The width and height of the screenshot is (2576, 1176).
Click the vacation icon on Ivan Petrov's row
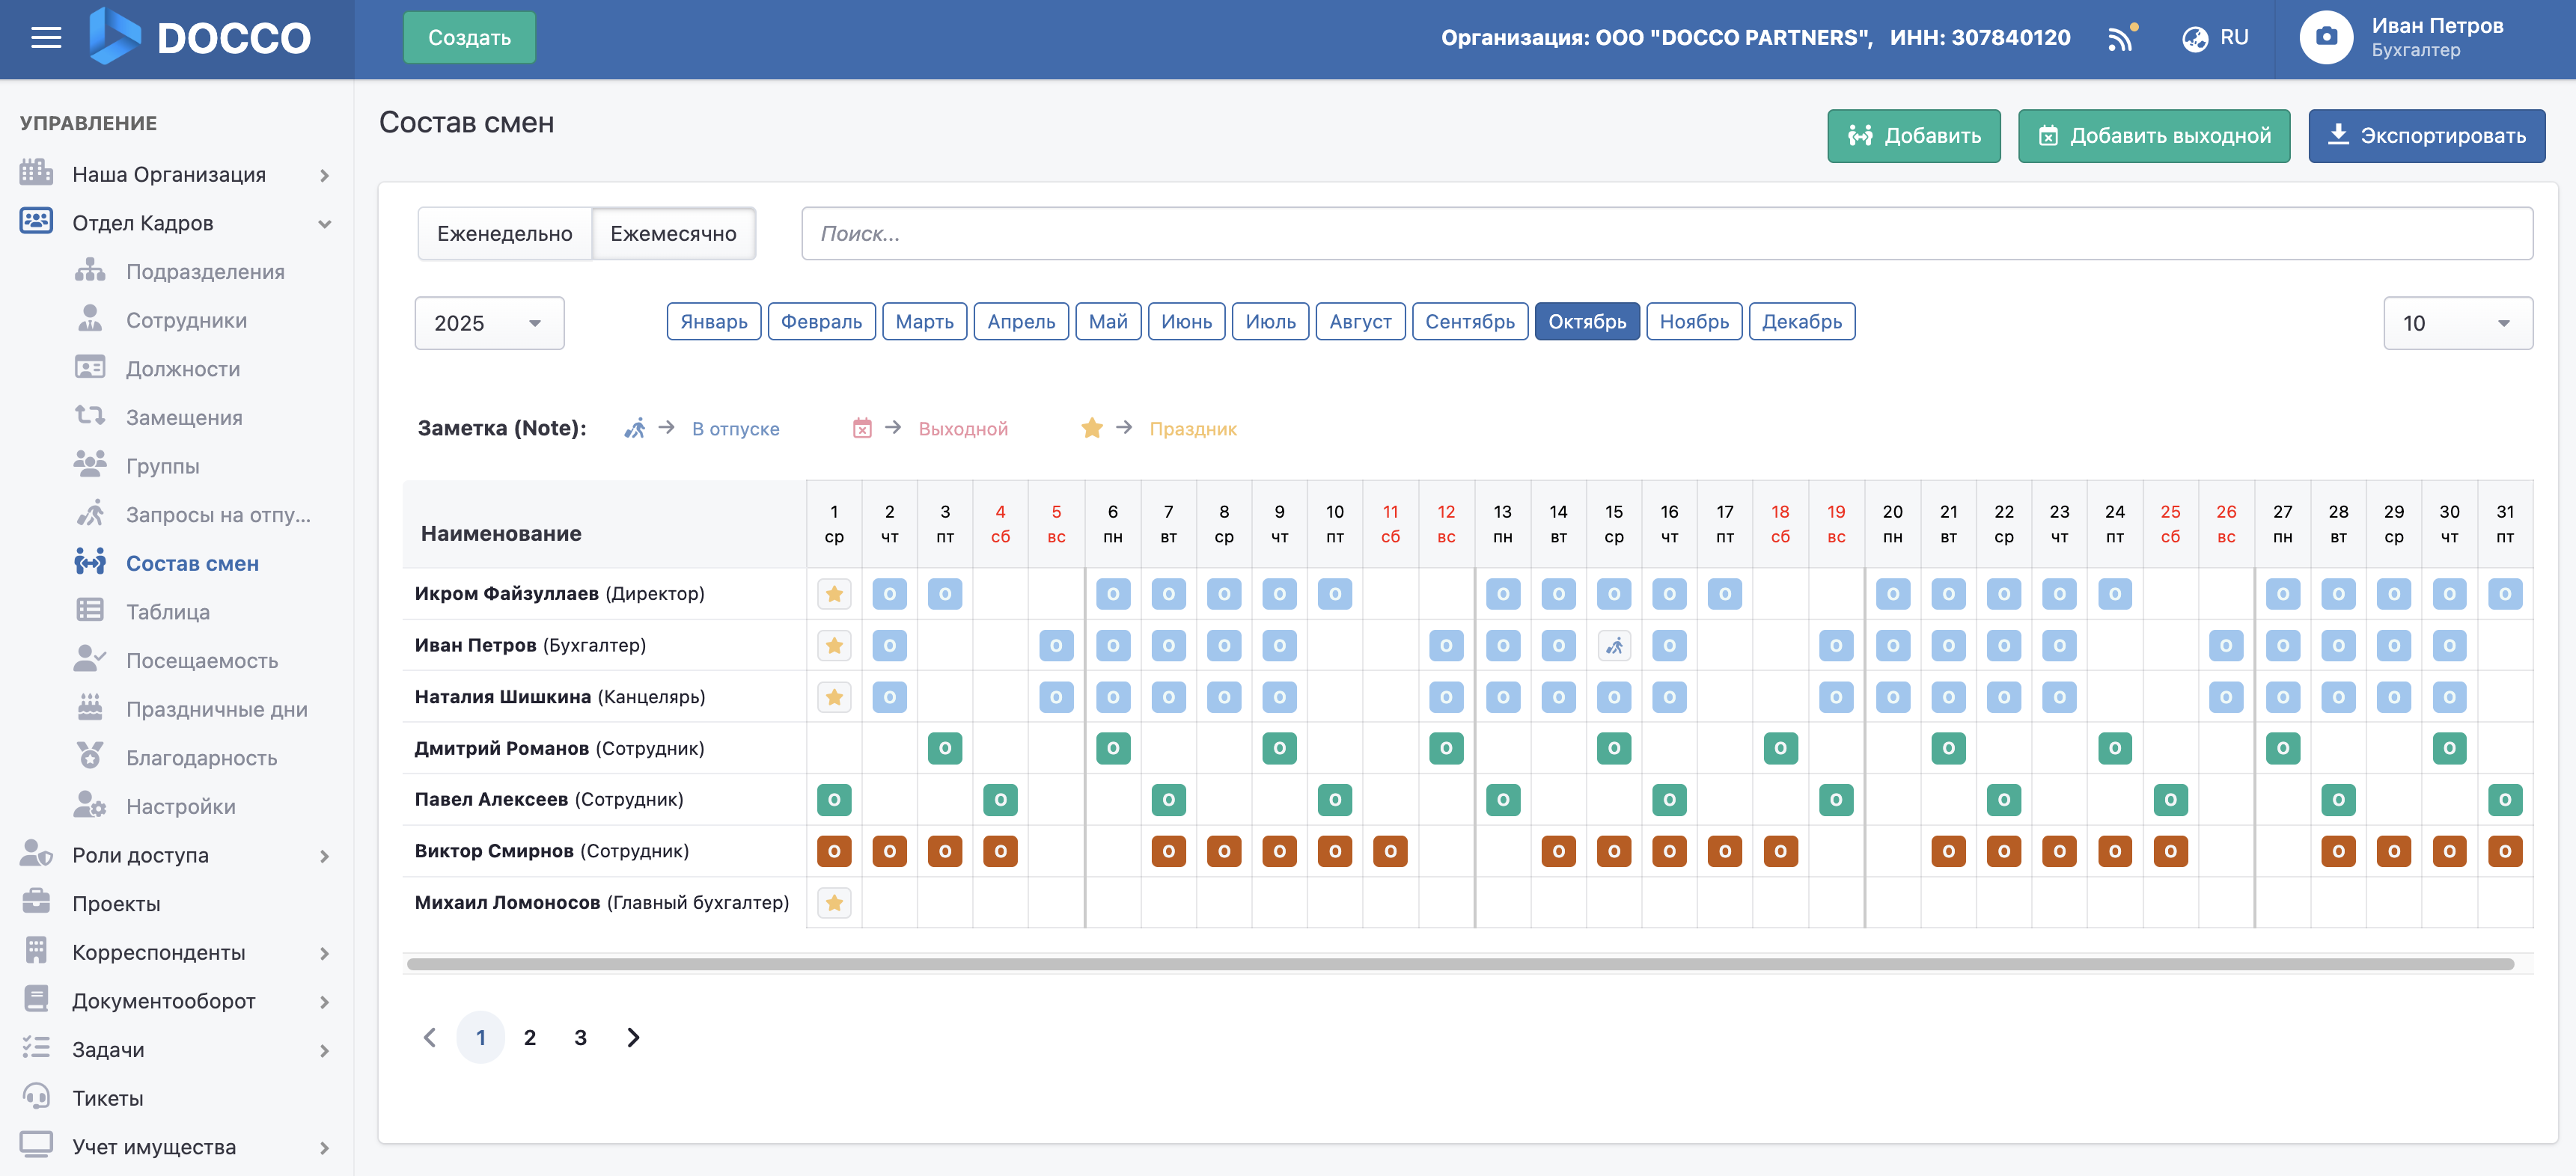tap(1613, 646)
